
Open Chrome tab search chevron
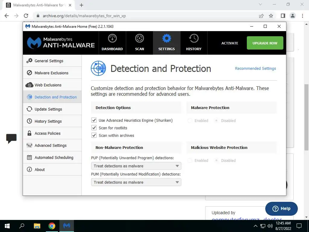[260, 4]
